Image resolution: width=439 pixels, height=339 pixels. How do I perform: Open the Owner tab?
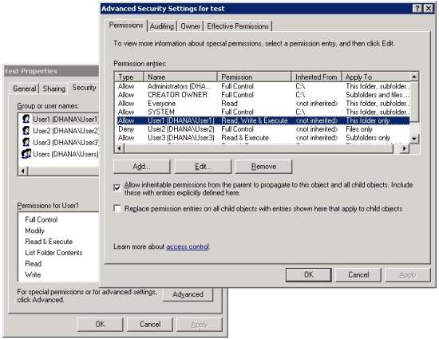(190, 26)
